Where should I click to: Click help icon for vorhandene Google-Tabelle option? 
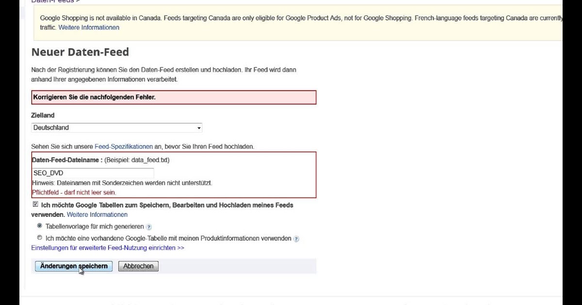pos(296,239)
